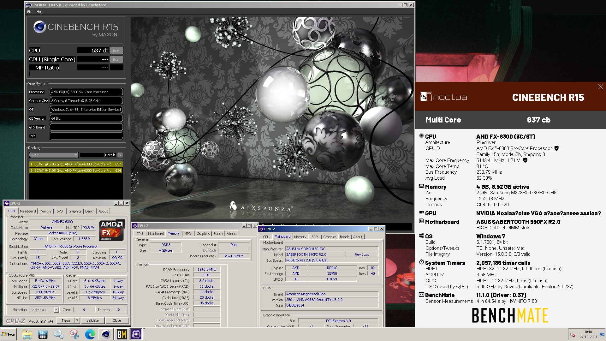The height and width of the screenshot is (341, 606).
Task: Click the Core Speed value 5143.16 MHz
Action: point(45,281)
